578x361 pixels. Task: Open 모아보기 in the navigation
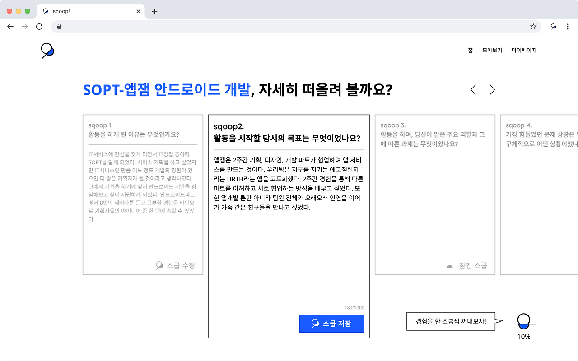click(x=492, y=51)
